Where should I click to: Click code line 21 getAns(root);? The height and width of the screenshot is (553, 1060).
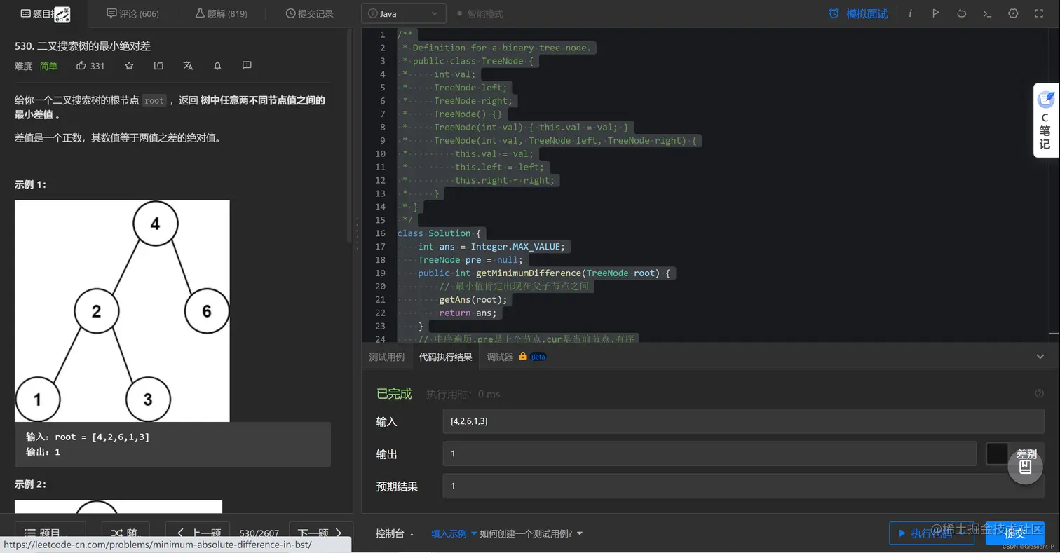point(473,299)
